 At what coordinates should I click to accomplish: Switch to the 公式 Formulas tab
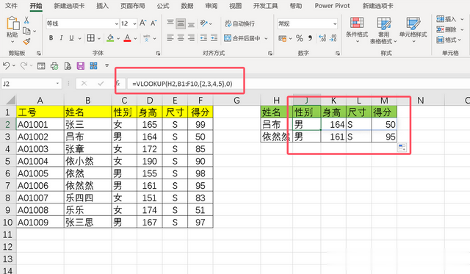163,6
